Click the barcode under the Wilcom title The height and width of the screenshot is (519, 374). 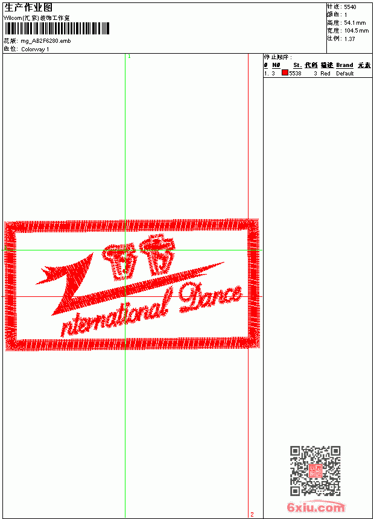57,28
